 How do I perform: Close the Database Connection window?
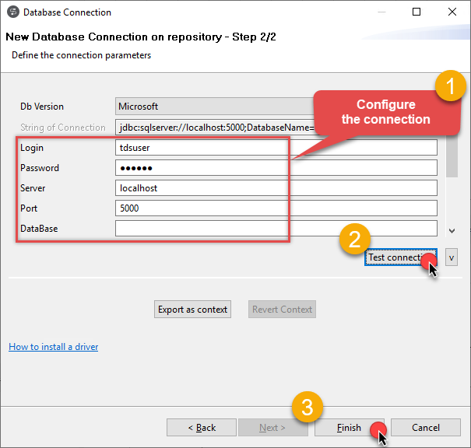(x=452, y=12)
